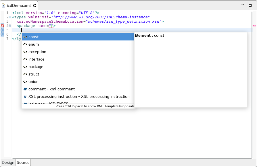
Task: Click the XML file icon on icdDemo.xml tab
Action: click(x=4, y=5)
